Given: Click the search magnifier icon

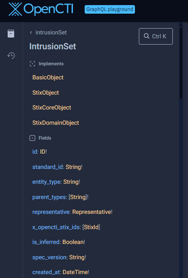Looking at the screenshot, I should [146, 36].
